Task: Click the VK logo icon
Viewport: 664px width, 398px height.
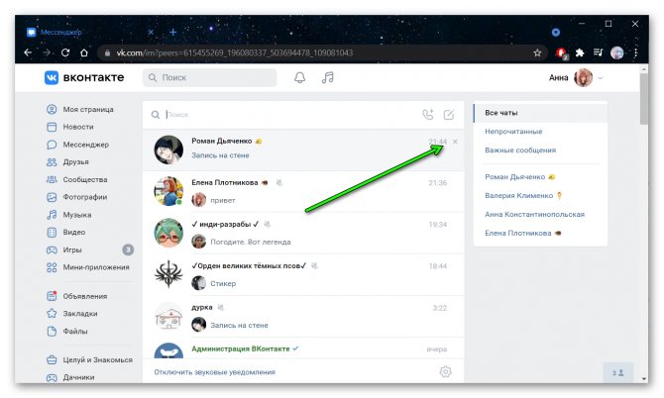Action: 52,78
